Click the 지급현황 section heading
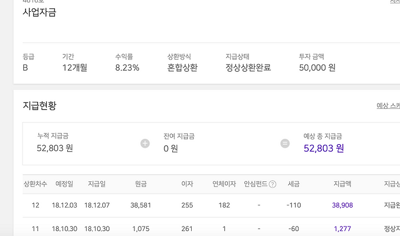 click(x=39, y=105)
